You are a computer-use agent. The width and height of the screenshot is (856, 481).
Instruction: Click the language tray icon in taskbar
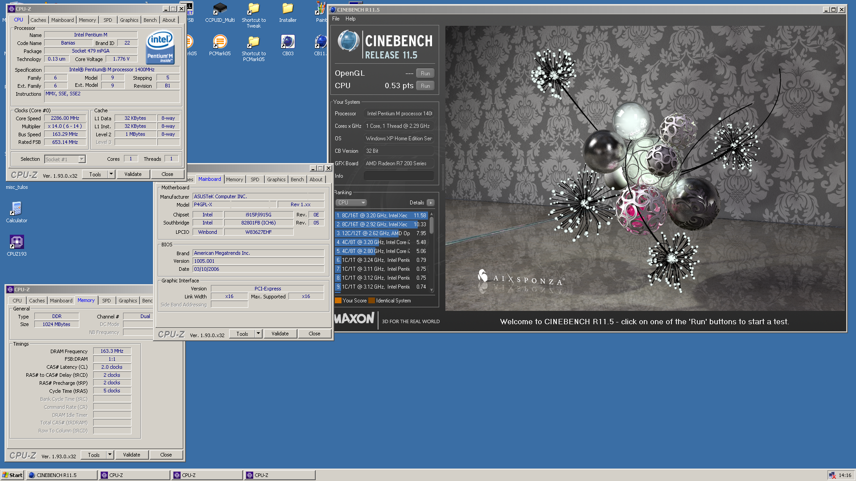832,475
